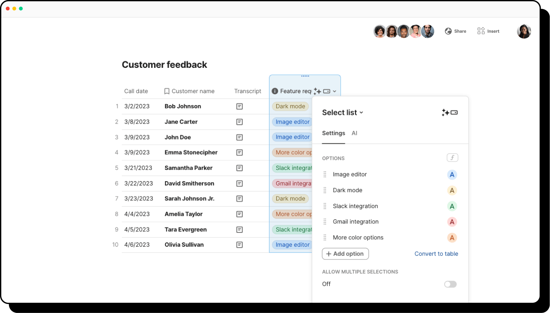Open the Dark mode yellow color swatch
Screen dimensions: 550x313
coord(452,191)
